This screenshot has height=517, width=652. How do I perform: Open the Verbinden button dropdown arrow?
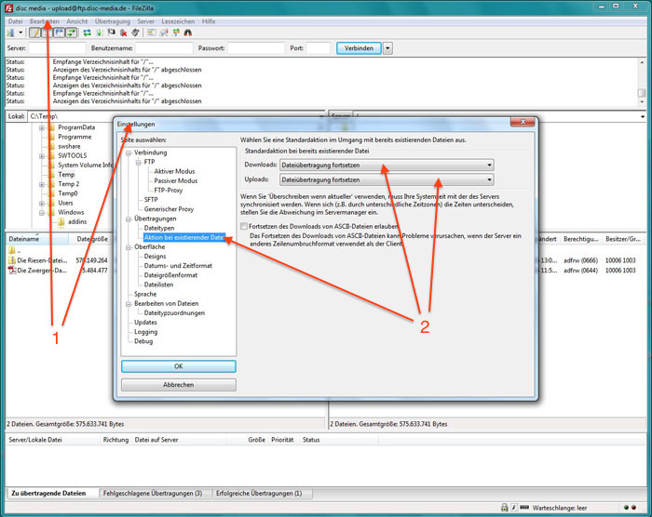click(387, 48)
